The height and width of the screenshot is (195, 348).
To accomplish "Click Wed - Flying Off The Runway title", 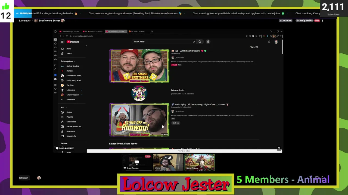I will point(200,105).
